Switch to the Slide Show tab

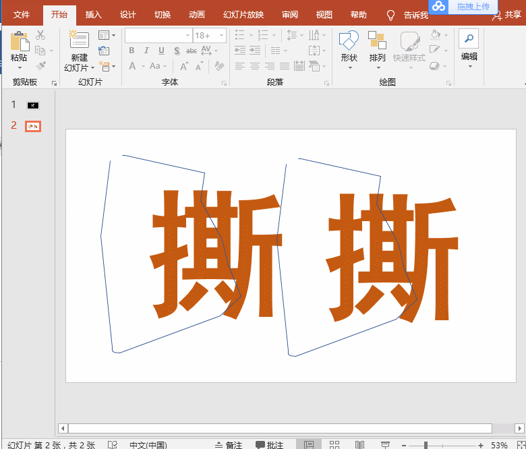click(243, 15)
